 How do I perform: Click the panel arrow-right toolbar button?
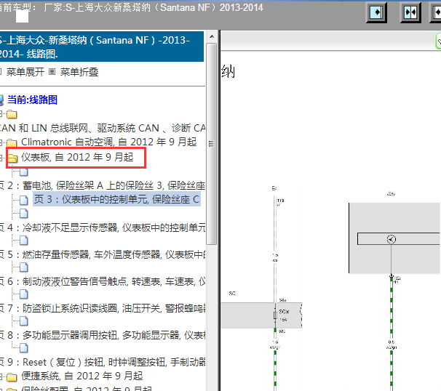pos(376,12)
